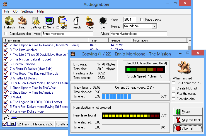The image size is (206, 136).
Task: Click the 04:21 time cell
Action: (x=94, y=45)
